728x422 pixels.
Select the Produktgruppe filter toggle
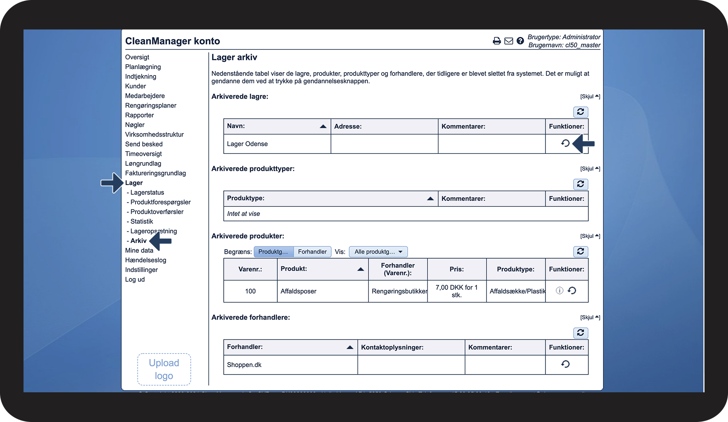tap(273, 252)
